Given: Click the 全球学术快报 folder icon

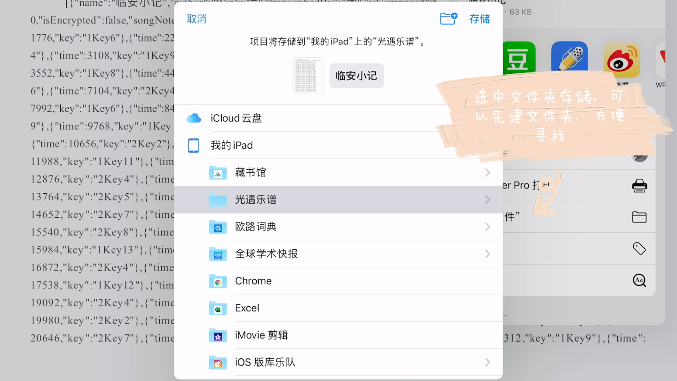Looking at the screenshot, I should 218,254.
